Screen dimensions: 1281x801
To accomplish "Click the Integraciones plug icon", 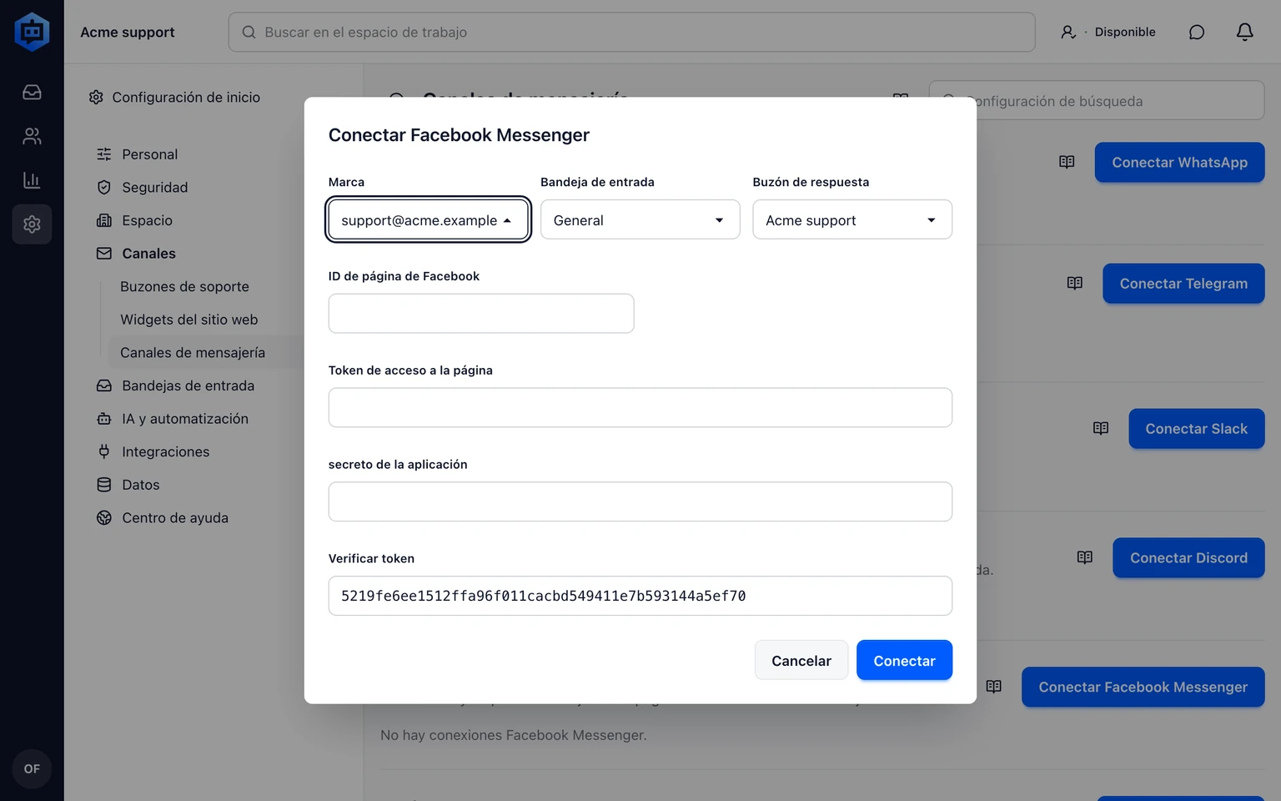I will pos(104,451).
